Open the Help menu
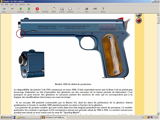160x120 pixels. [28, 4]
